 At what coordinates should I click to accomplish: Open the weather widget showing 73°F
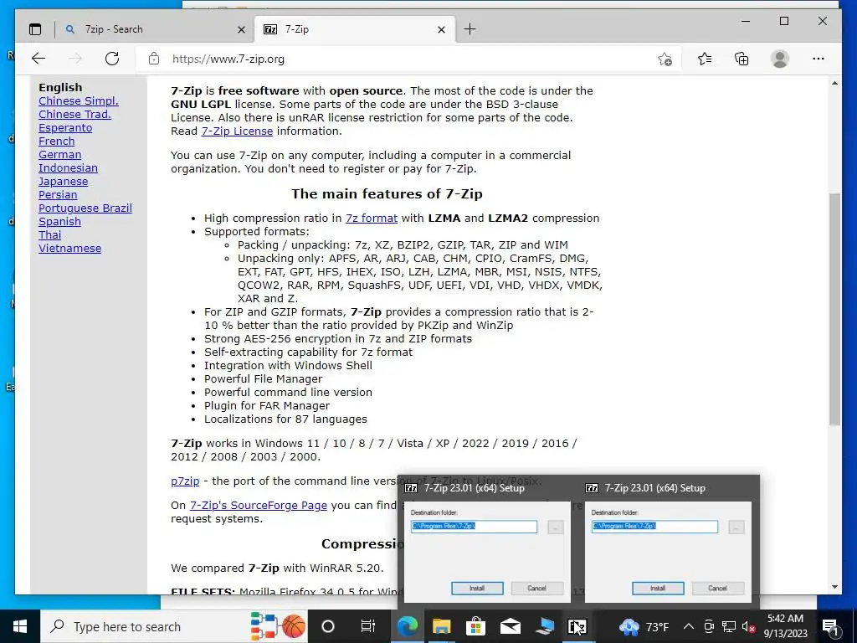[x=644, y=626]
